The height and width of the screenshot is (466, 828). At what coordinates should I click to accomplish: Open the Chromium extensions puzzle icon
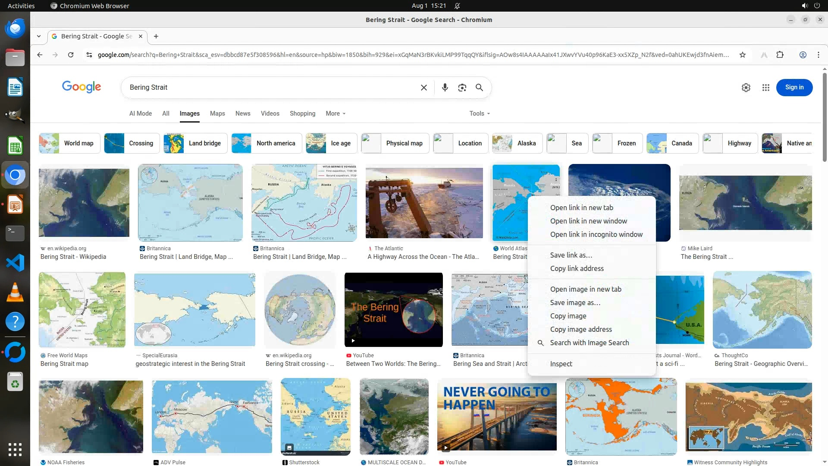point(780,55)
